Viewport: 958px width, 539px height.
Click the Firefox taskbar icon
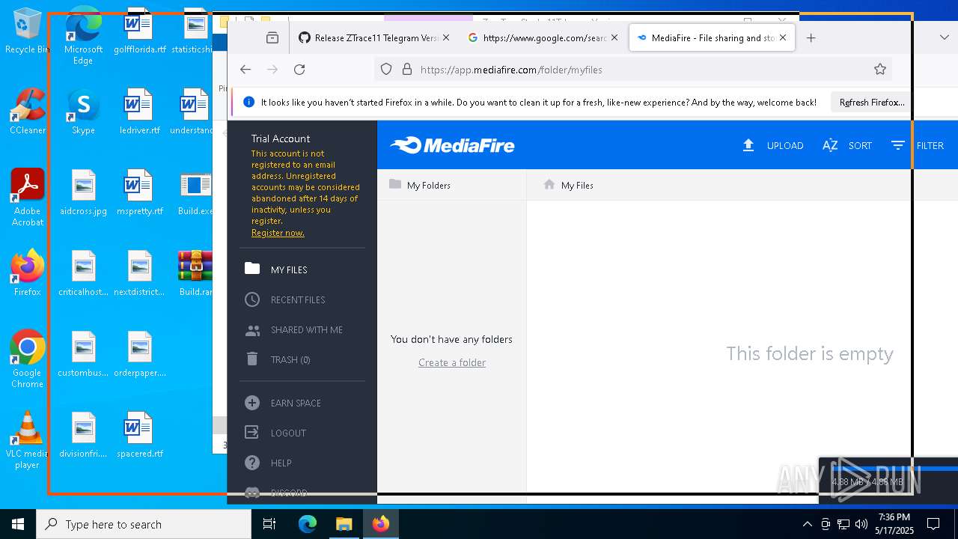click(x=381, y=524)
